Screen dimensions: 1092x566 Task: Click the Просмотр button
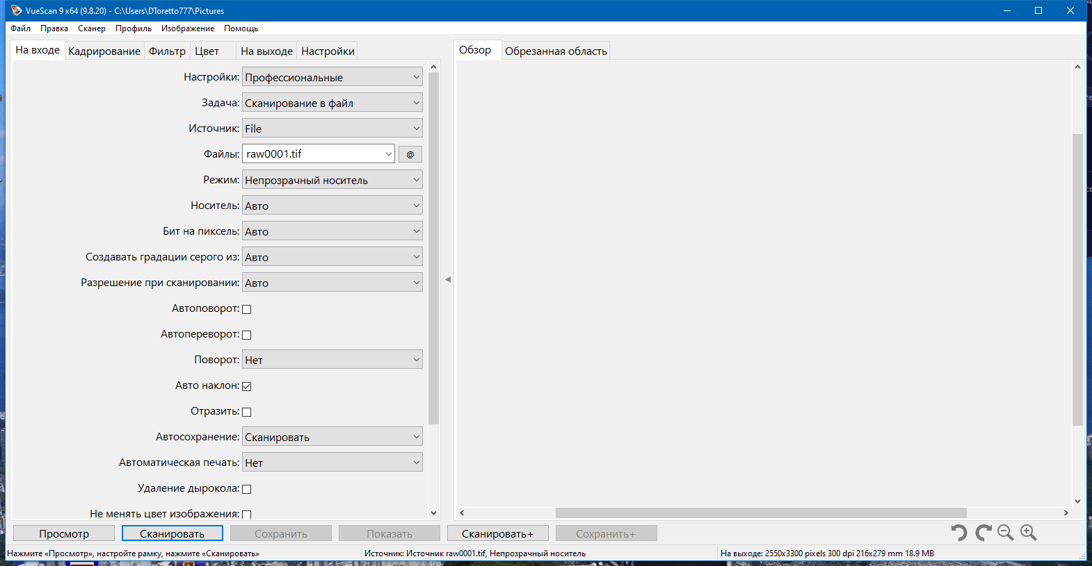pyautogui.click(x=64, y=533)
